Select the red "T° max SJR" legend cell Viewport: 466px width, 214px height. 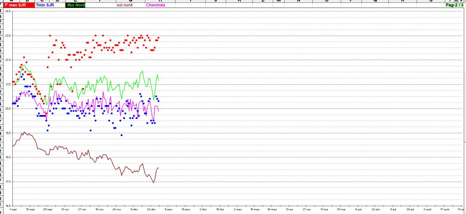click(19, 5)
